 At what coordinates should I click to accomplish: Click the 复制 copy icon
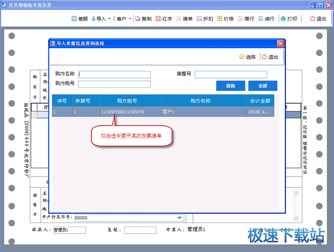pos(138,19)
